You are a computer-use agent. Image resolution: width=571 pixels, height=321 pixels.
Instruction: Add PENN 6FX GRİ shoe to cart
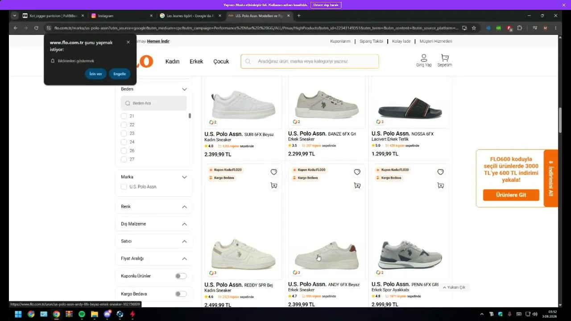[441, 185]
